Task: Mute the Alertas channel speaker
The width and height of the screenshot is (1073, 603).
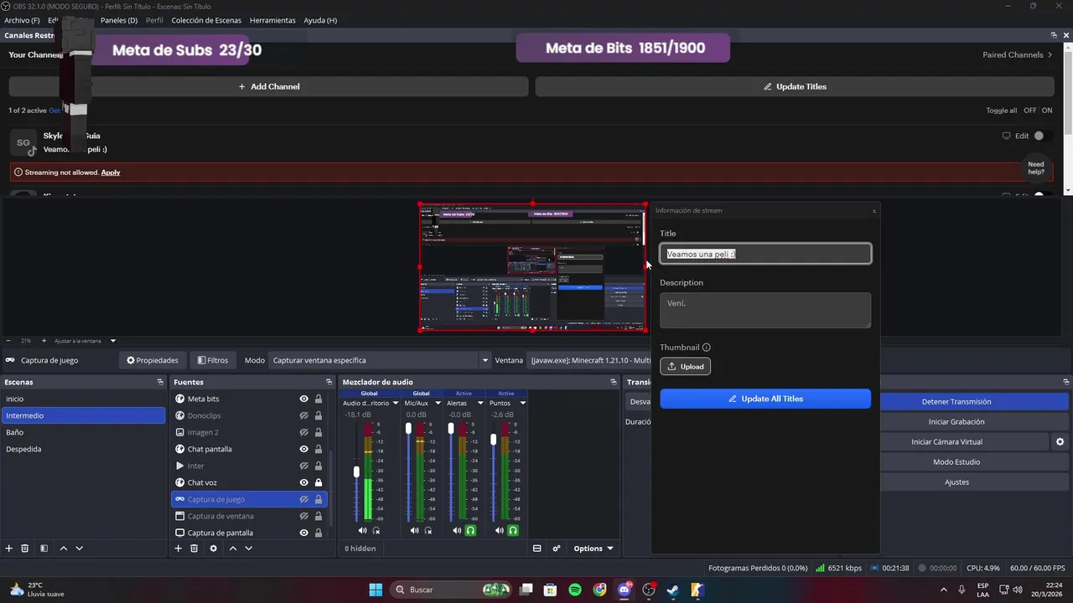Action: pos(457,530)
